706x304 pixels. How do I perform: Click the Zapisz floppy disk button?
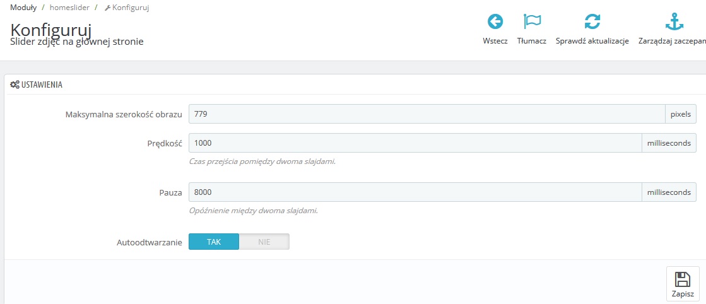pyautogui.click(x=683, y=284)
